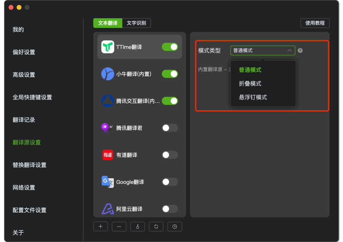Close the window with the red button
The height and width of the screenshot is (242, 343).
click(11, 7)
